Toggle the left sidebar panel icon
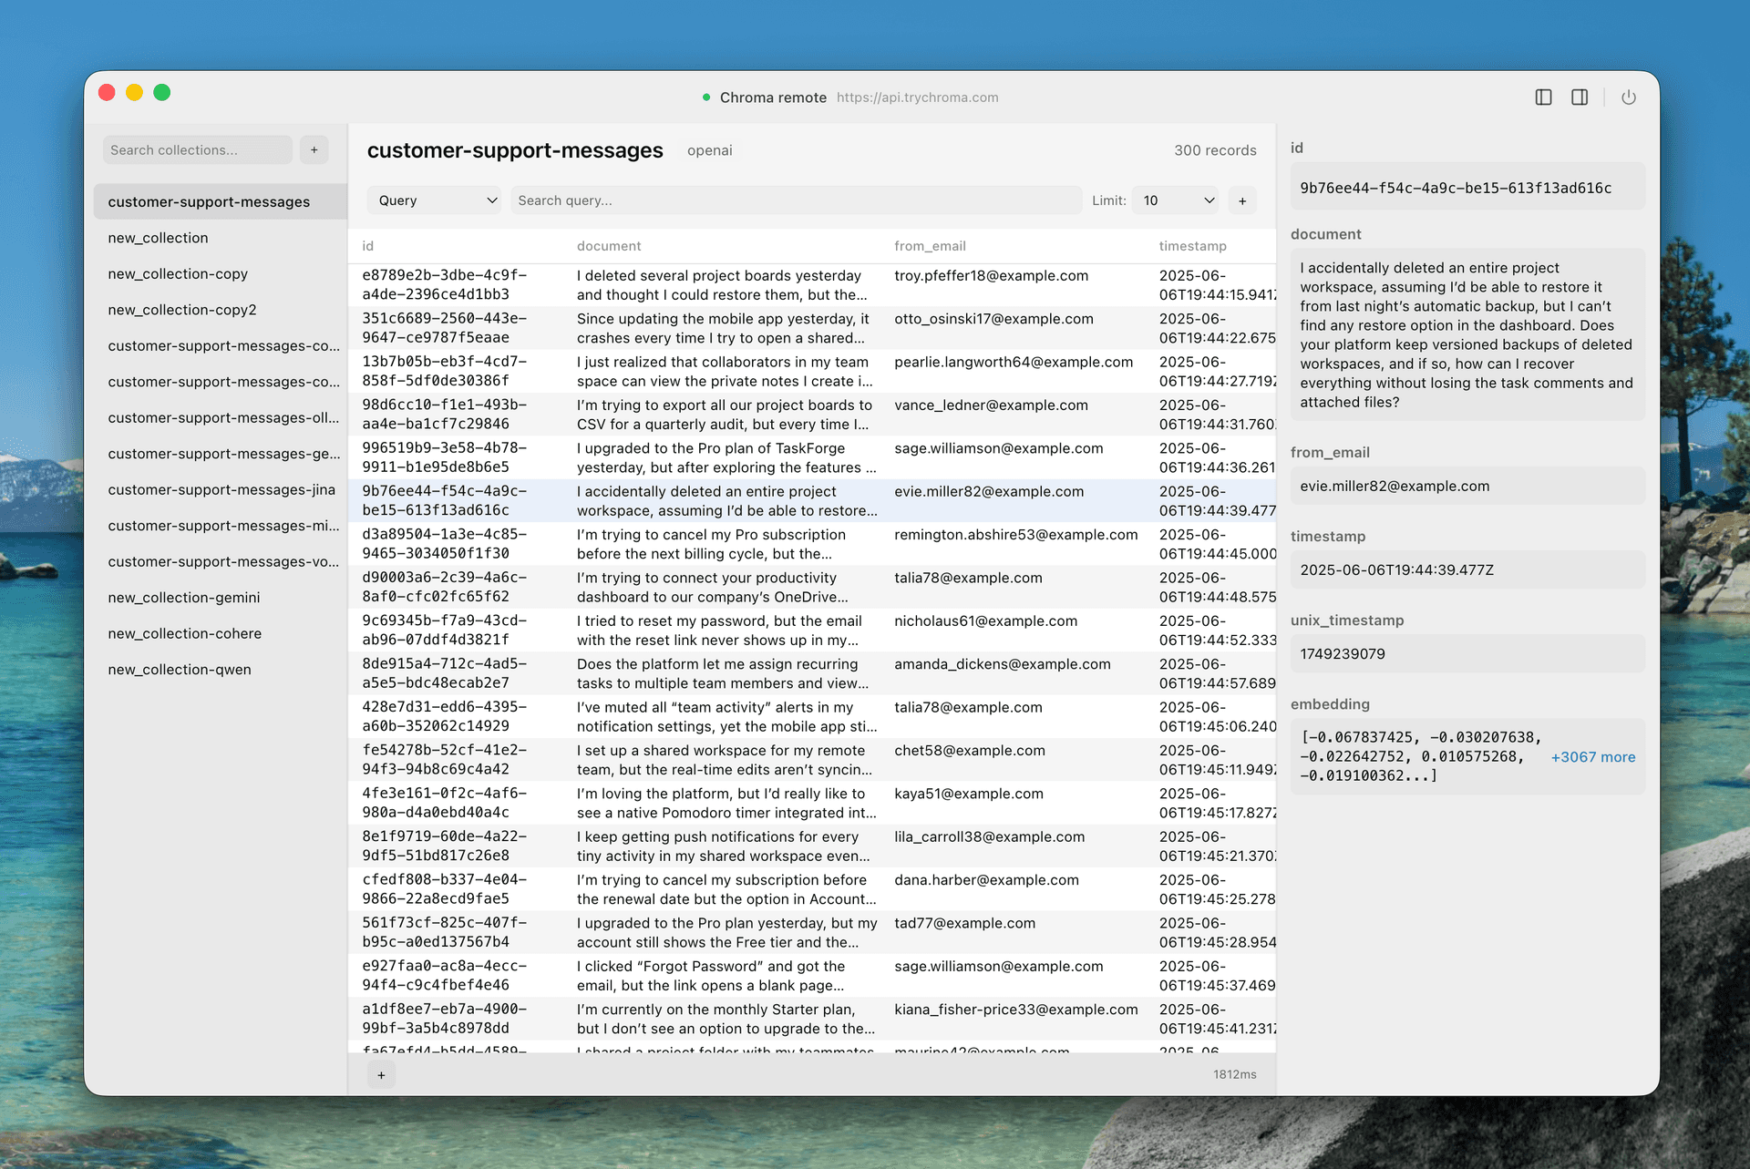This screenshot has width=1750, height=1169. [1544, 97]
